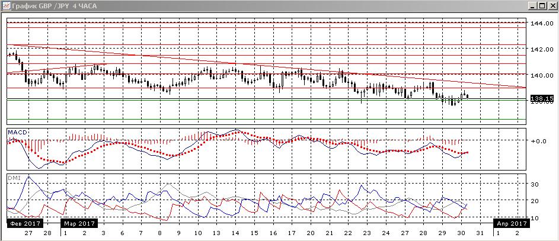
Task: Click date label 16 on time axis
Action: pyautogui.click(x=273, y=233)
